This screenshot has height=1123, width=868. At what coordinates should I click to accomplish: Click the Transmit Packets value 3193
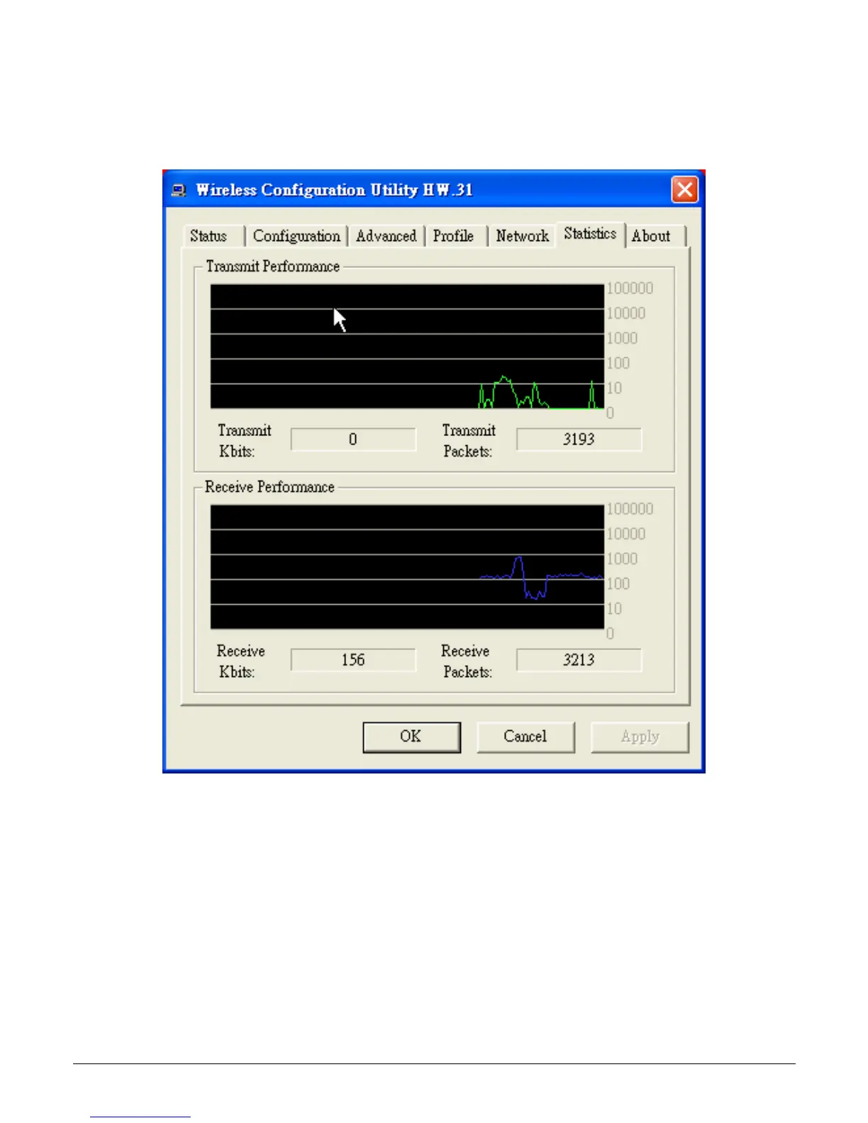(x=579, y=440)
